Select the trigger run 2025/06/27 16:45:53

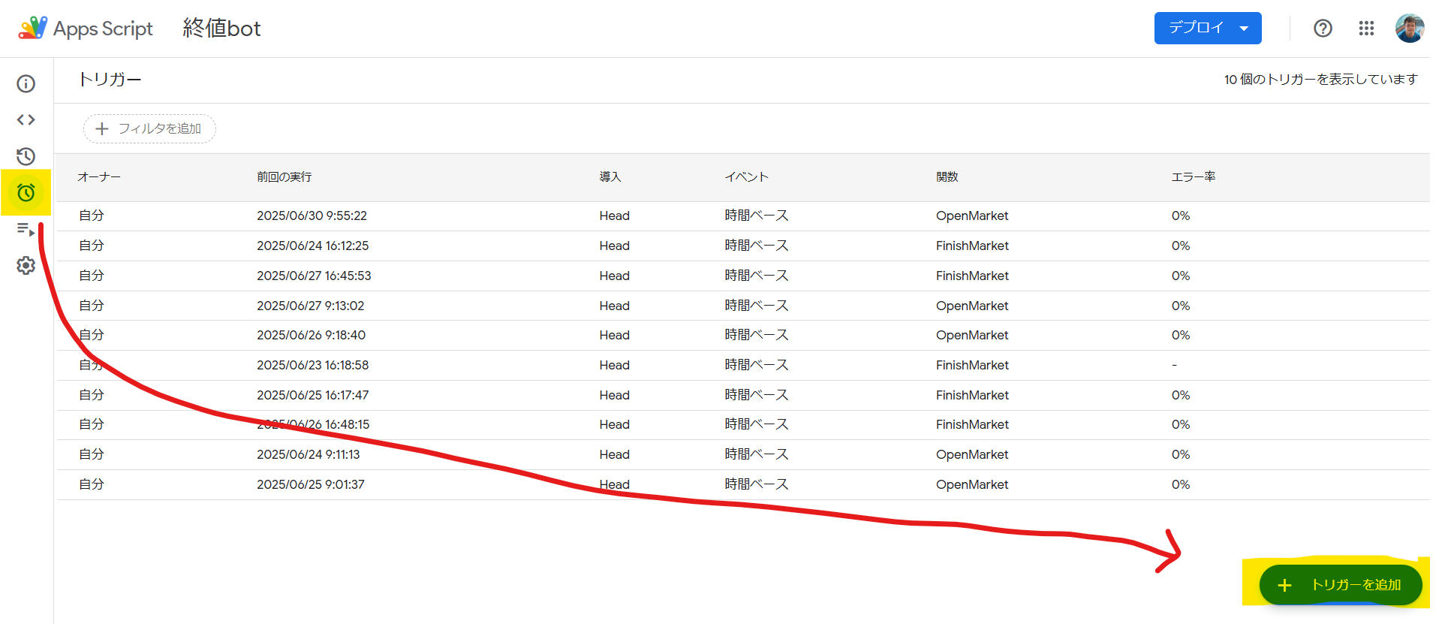pos(314,276)
